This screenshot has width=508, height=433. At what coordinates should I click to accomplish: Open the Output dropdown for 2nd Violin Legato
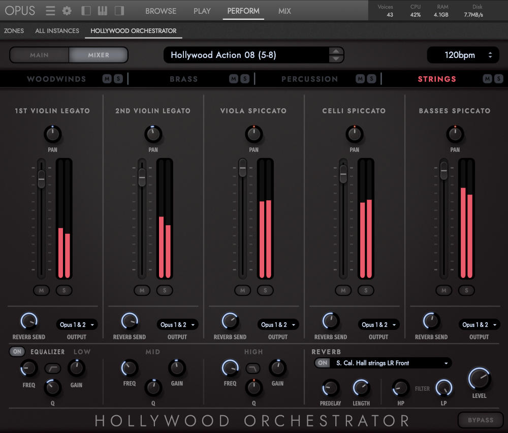[x=177, y=324]
